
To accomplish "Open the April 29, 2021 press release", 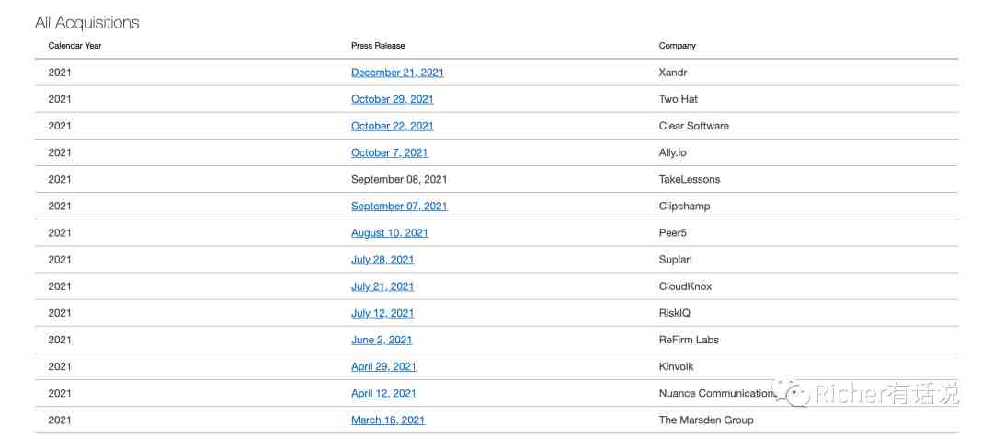I will [x=383, y=366].
